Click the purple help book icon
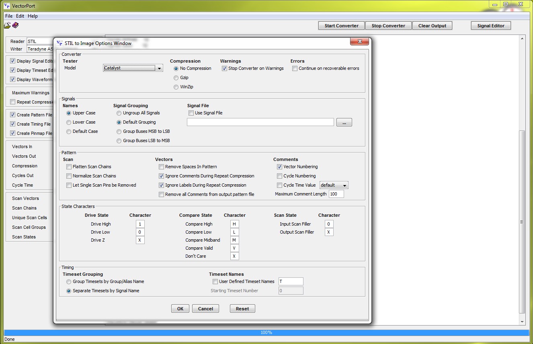Screen dimensions: 533x344 point(15,25)
